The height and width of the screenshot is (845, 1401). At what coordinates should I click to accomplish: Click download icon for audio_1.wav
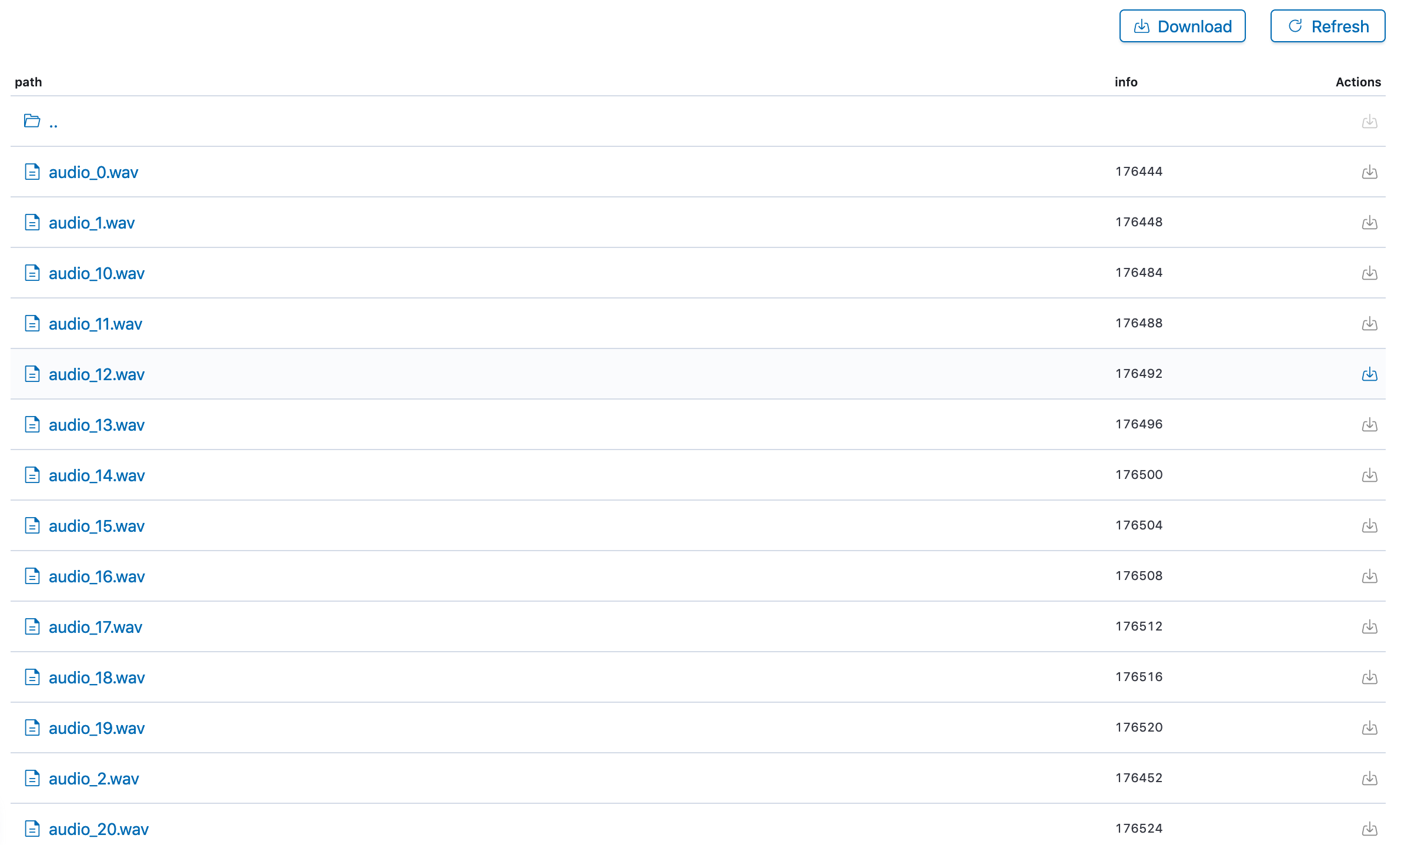1369,223
